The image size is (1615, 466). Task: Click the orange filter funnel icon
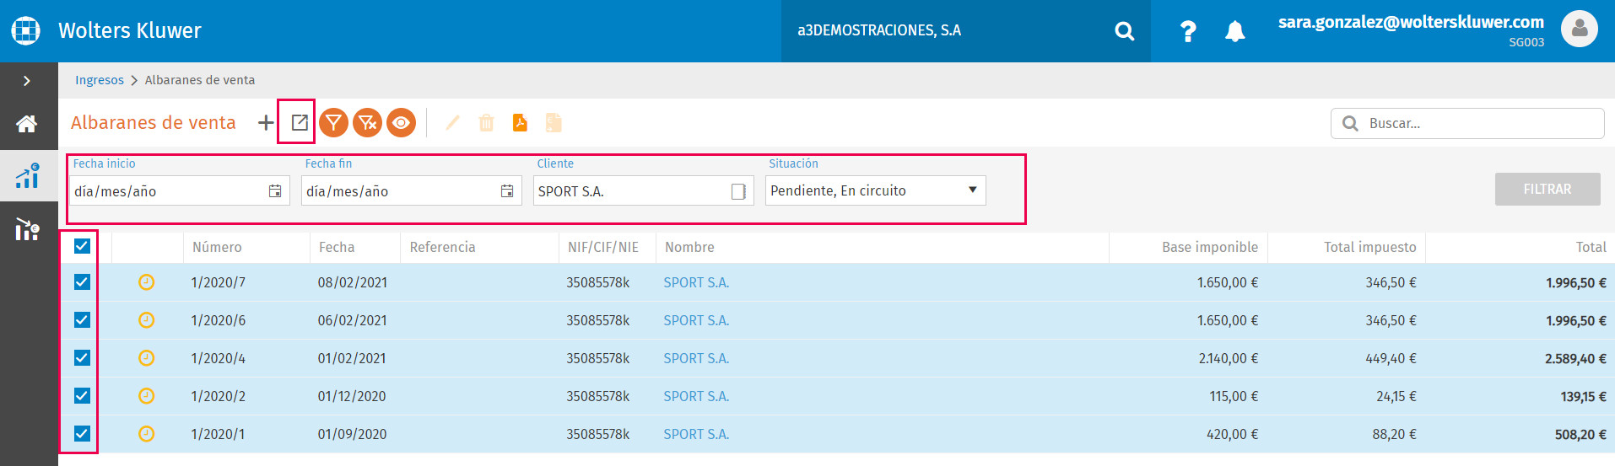click(333, 122)
